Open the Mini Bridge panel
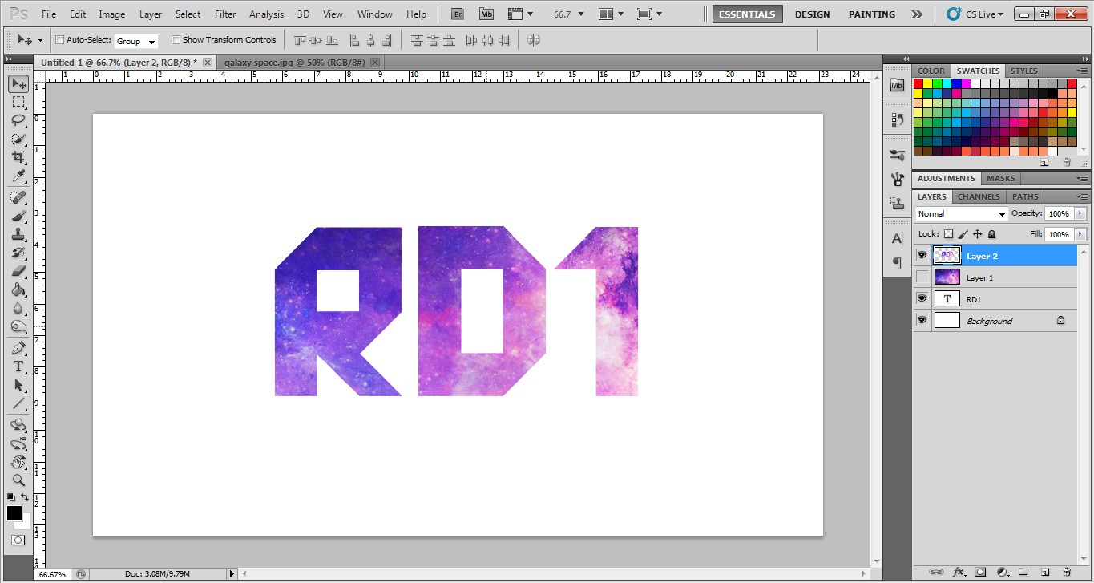This screenshot has width=1094, height=583. tap(486, 14)
